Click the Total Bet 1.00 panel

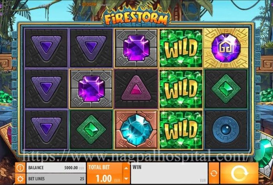(105, 173)
